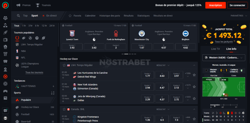Select the laurel wreath tournaments icon
This screenshot has width=250, height=123.
pos(17,38)
